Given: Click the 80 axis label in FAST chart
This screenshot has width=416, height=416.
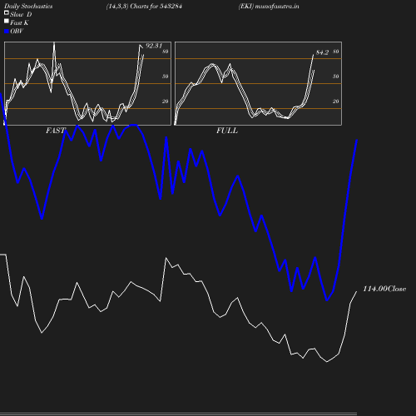Looking at the screenshot, I should pos(166,52).
